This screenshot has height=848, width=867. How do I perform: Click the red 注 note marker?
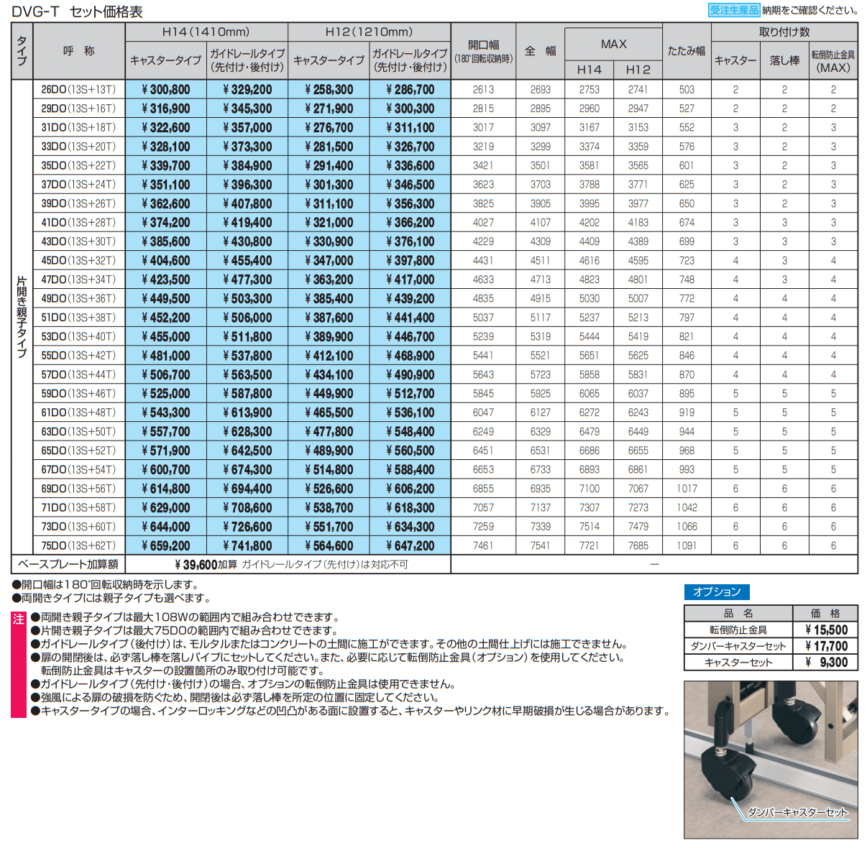[x=19, y=619]
